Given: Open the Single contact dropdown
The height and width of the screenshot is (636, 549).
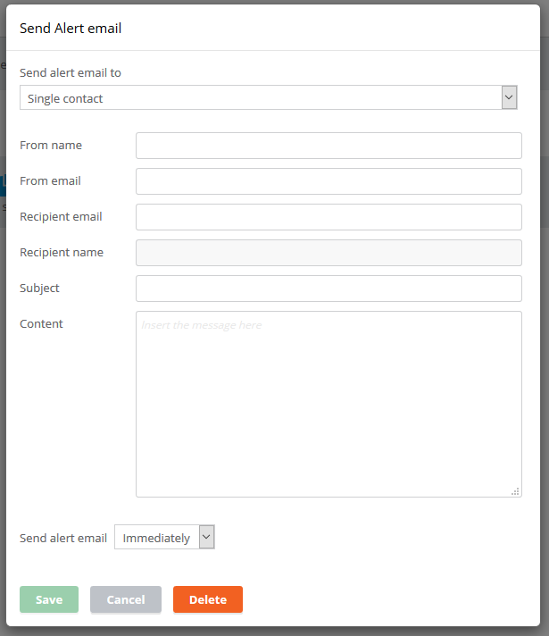Looking at the screenshot, I should point(269,97).
